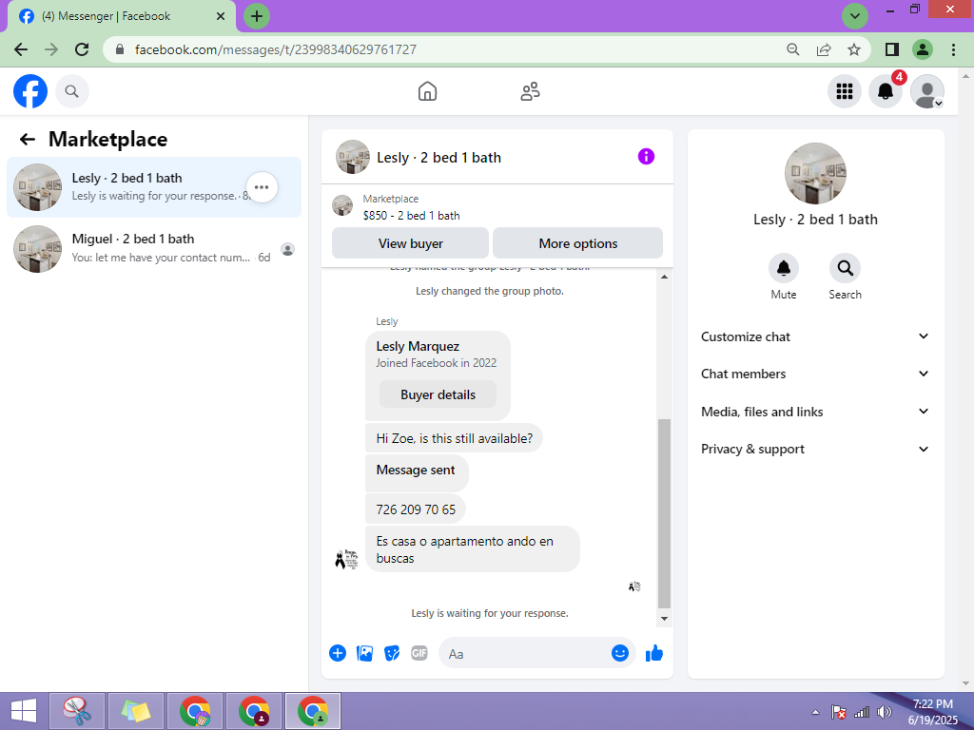Show hidden system tray icons arrow

tap(815, 712)
